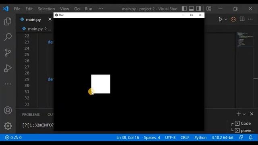This screenshot has width=258, height=145.
Task: Change the CRLF line ending setting
Action: (185, 137)
